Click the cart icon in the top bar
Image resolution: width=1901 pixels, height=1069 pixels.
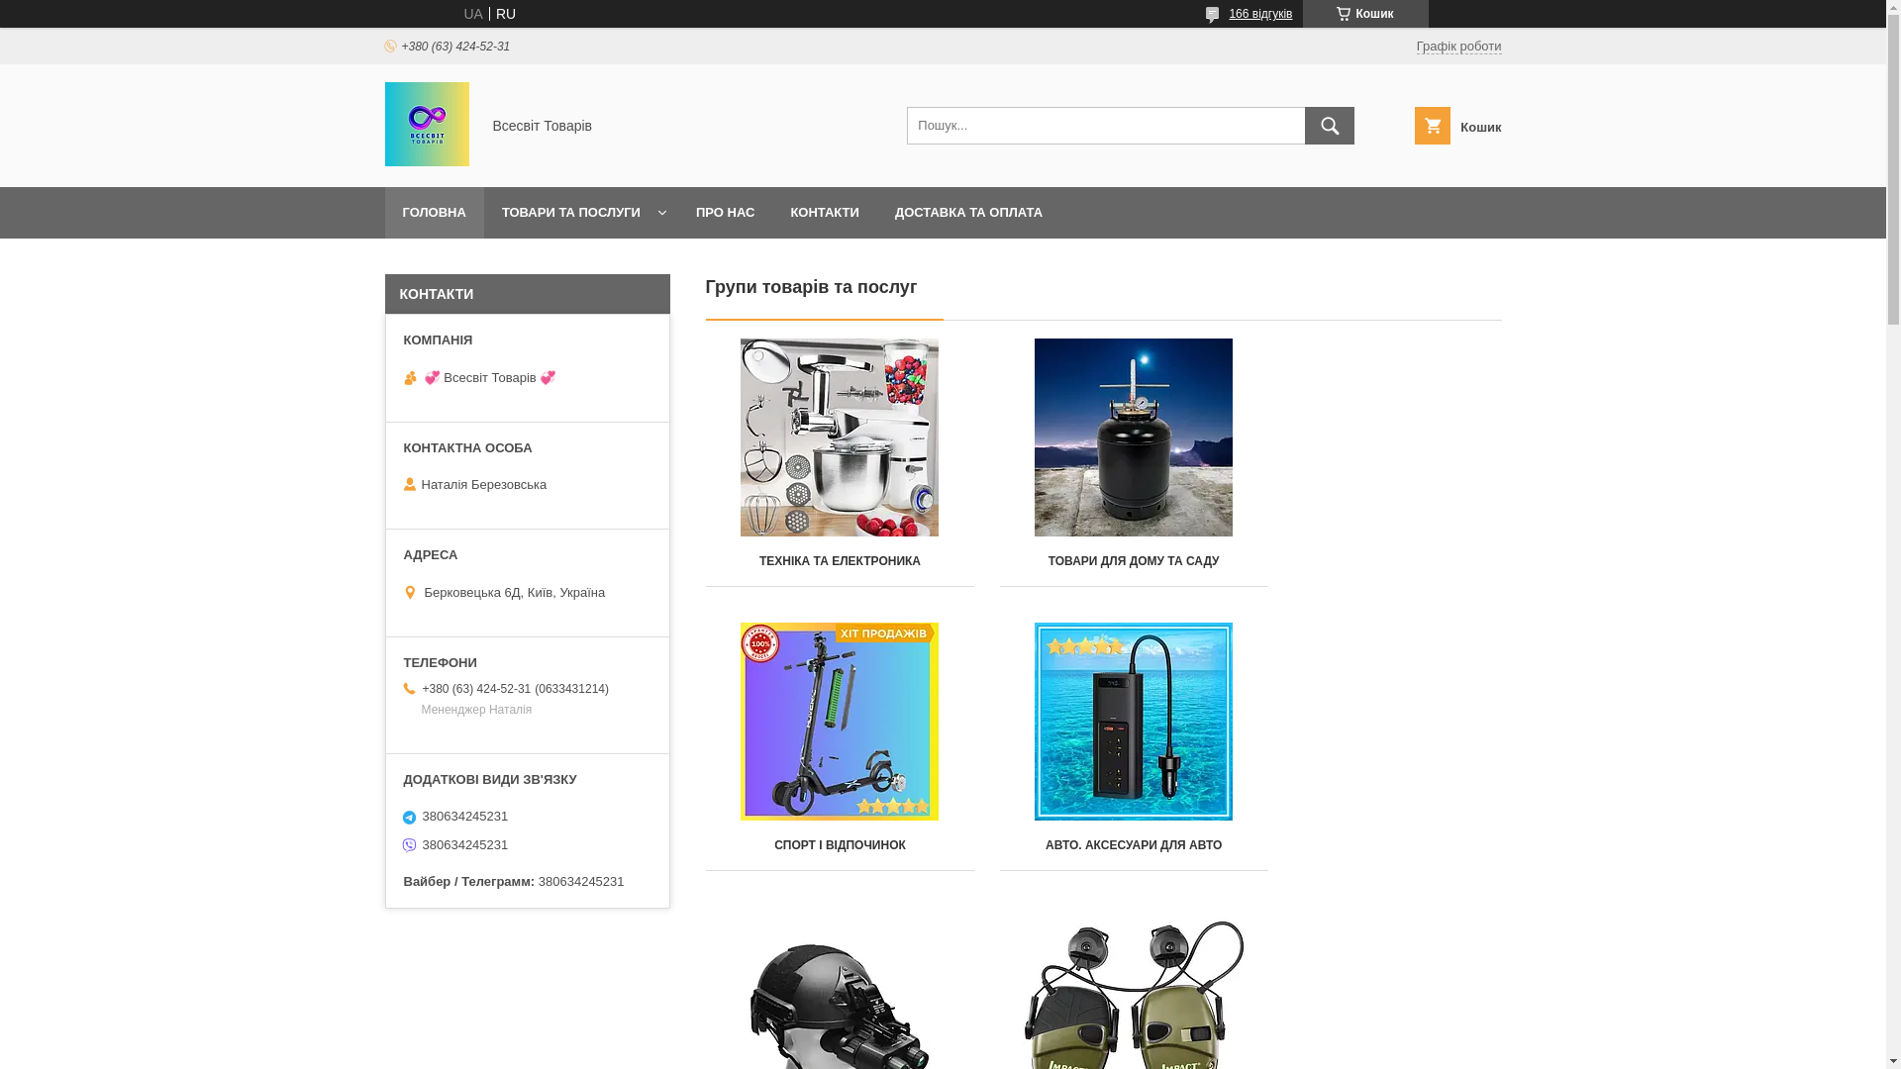click(x=1344, y=14)
